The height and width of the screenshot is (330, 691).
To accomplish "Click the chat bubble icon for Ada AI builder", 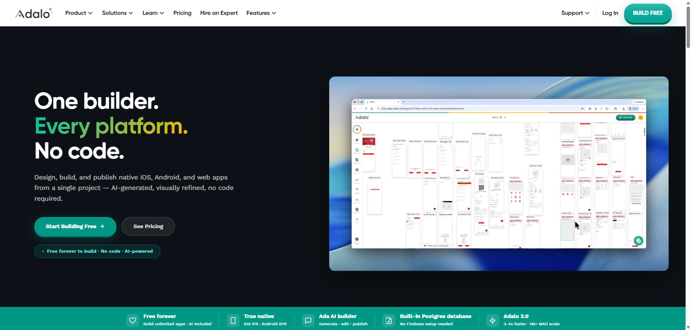I will point(308,321).
